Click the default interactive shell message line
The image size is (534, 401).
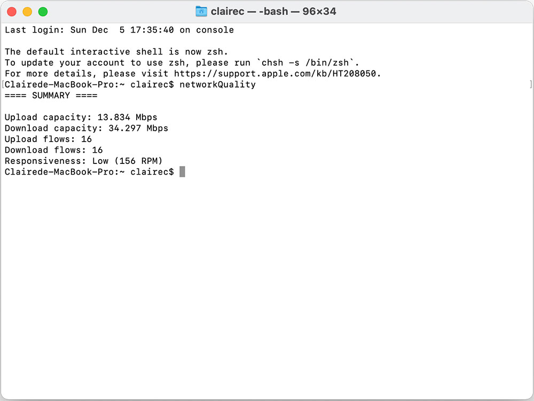pyautogui.click(x=116, y=52)
